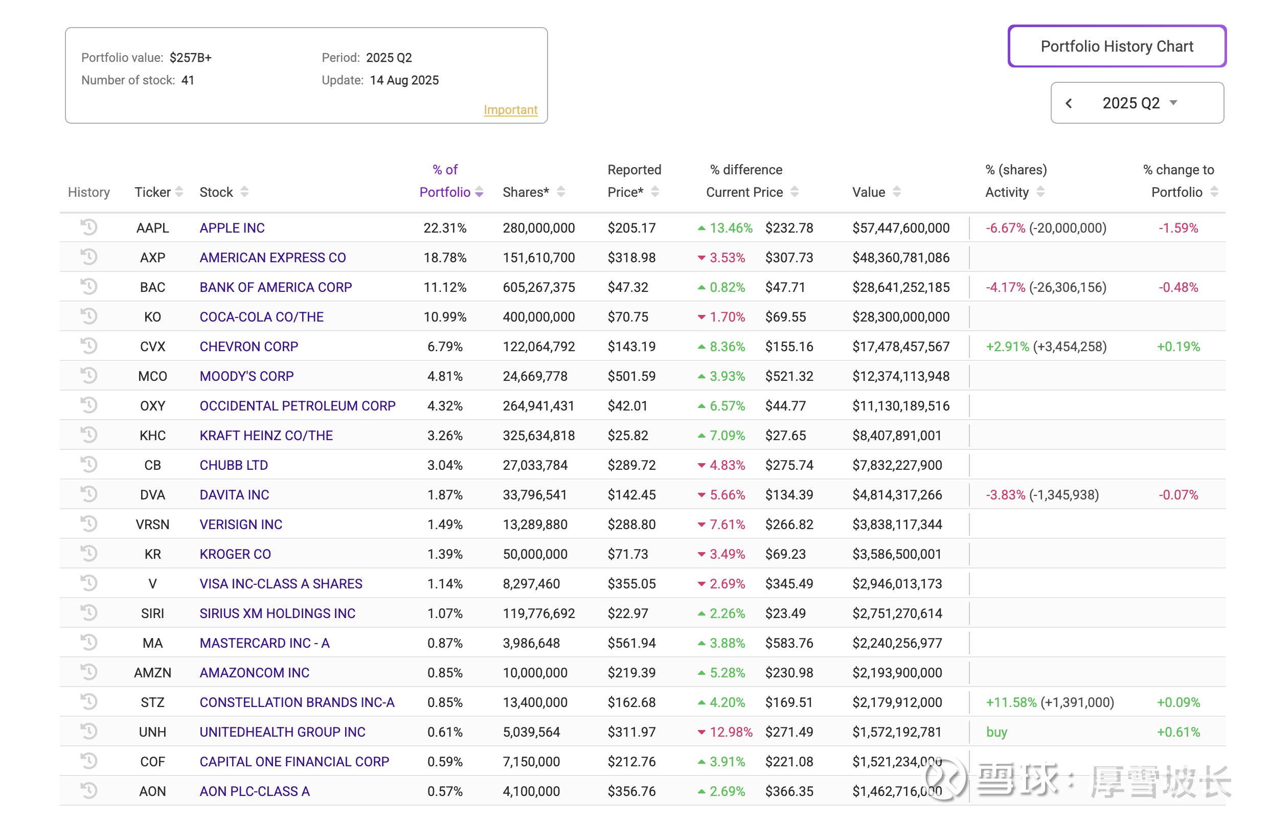The width and height of the screenshot is (1269, 820).
Task: Open the Portfolio History Chart
Action: (1117, 47)
